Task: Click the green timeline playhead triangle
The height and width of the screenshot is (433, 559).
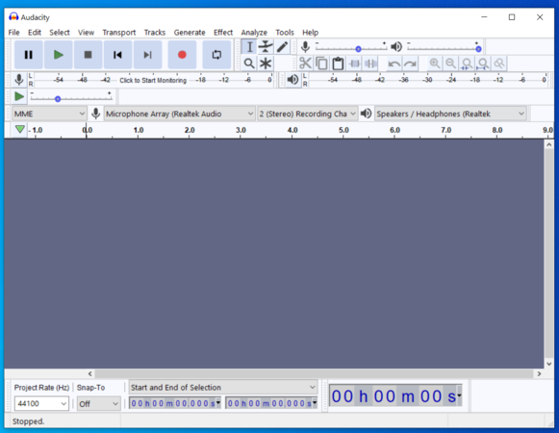Action: tap(20, 129)
